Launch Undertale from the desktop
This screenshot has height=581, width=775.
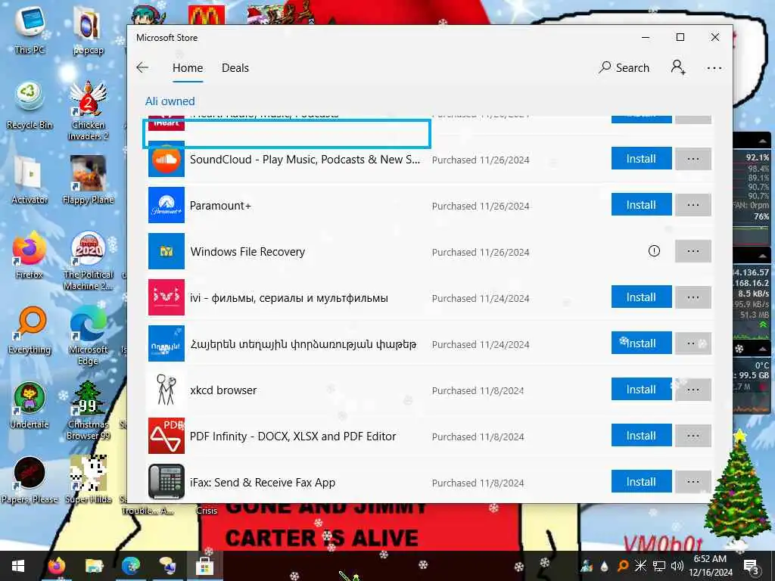click(30, 405)
